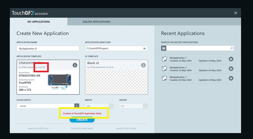Select the STM32H7B3I-DK board template card

[48, 77]
